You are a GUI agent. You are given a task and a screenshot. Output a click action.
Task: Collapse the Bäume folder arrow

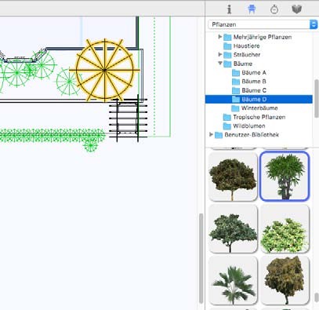[x=220, y=64]
